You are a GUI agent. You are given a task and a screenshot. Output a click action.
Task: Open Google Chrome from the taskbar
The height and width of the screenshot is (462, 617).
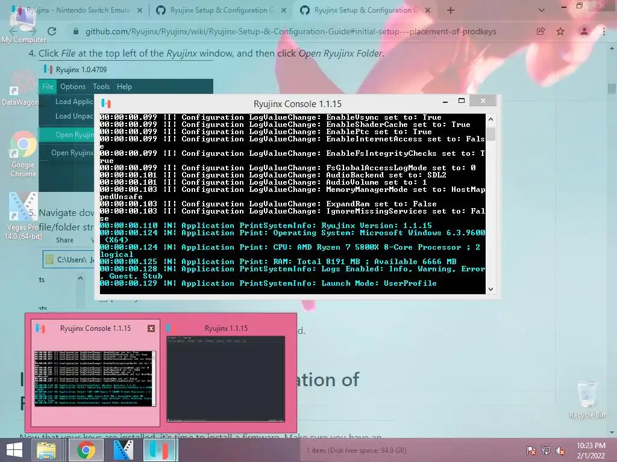(x=86, y=450)
